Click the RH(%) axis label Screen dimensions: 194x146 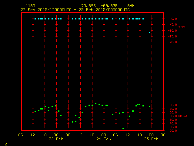[x=182, y=116]
